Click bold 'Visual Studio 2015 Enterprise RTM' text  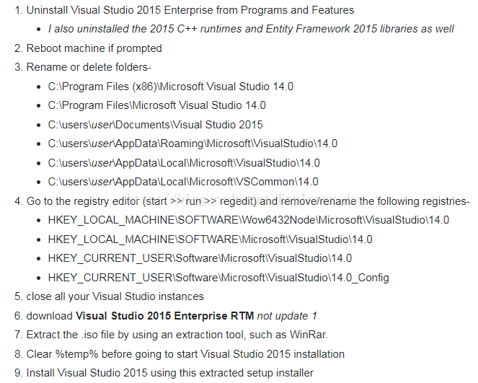pos(164,316)
